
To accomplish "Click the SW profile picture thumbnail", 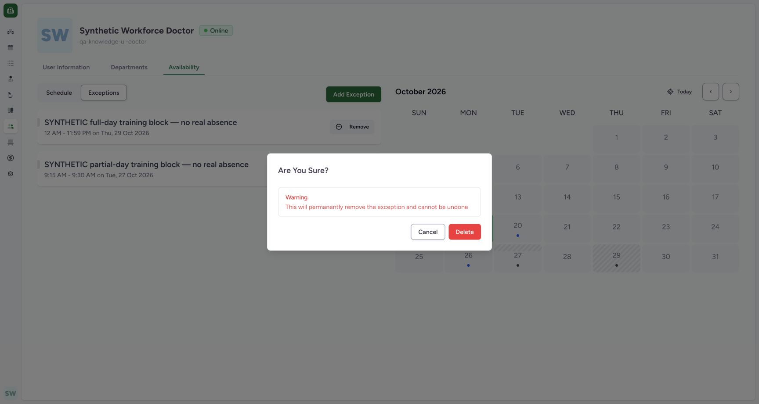I will click(x=55, y=36).
